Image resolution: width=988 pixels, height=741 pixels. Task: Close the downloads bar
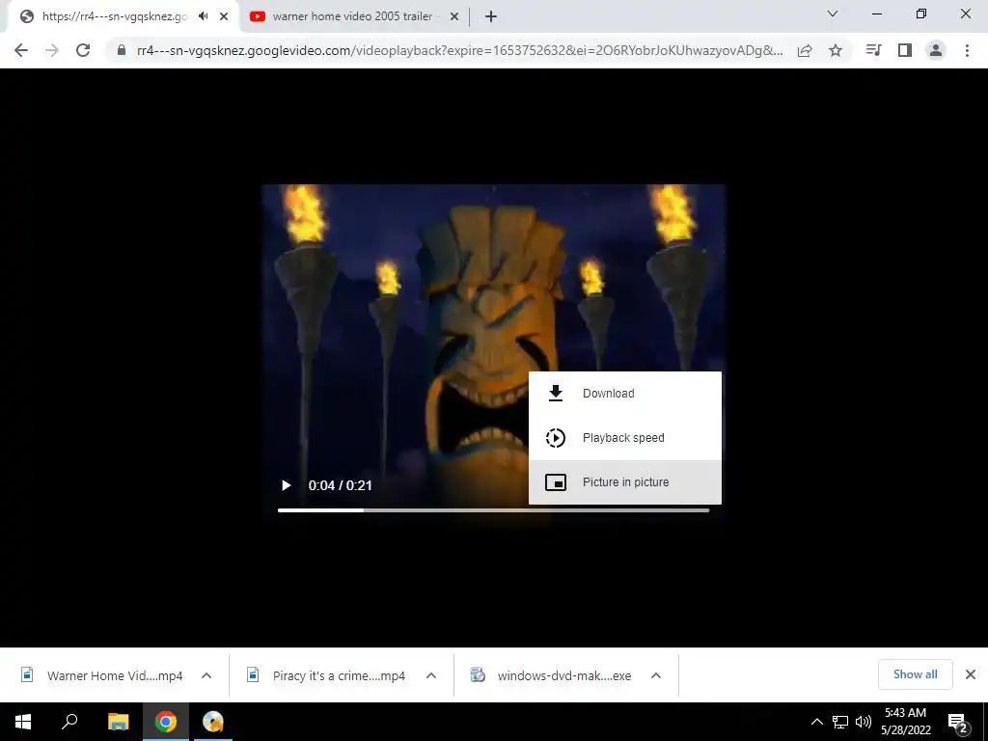point(971,674)
